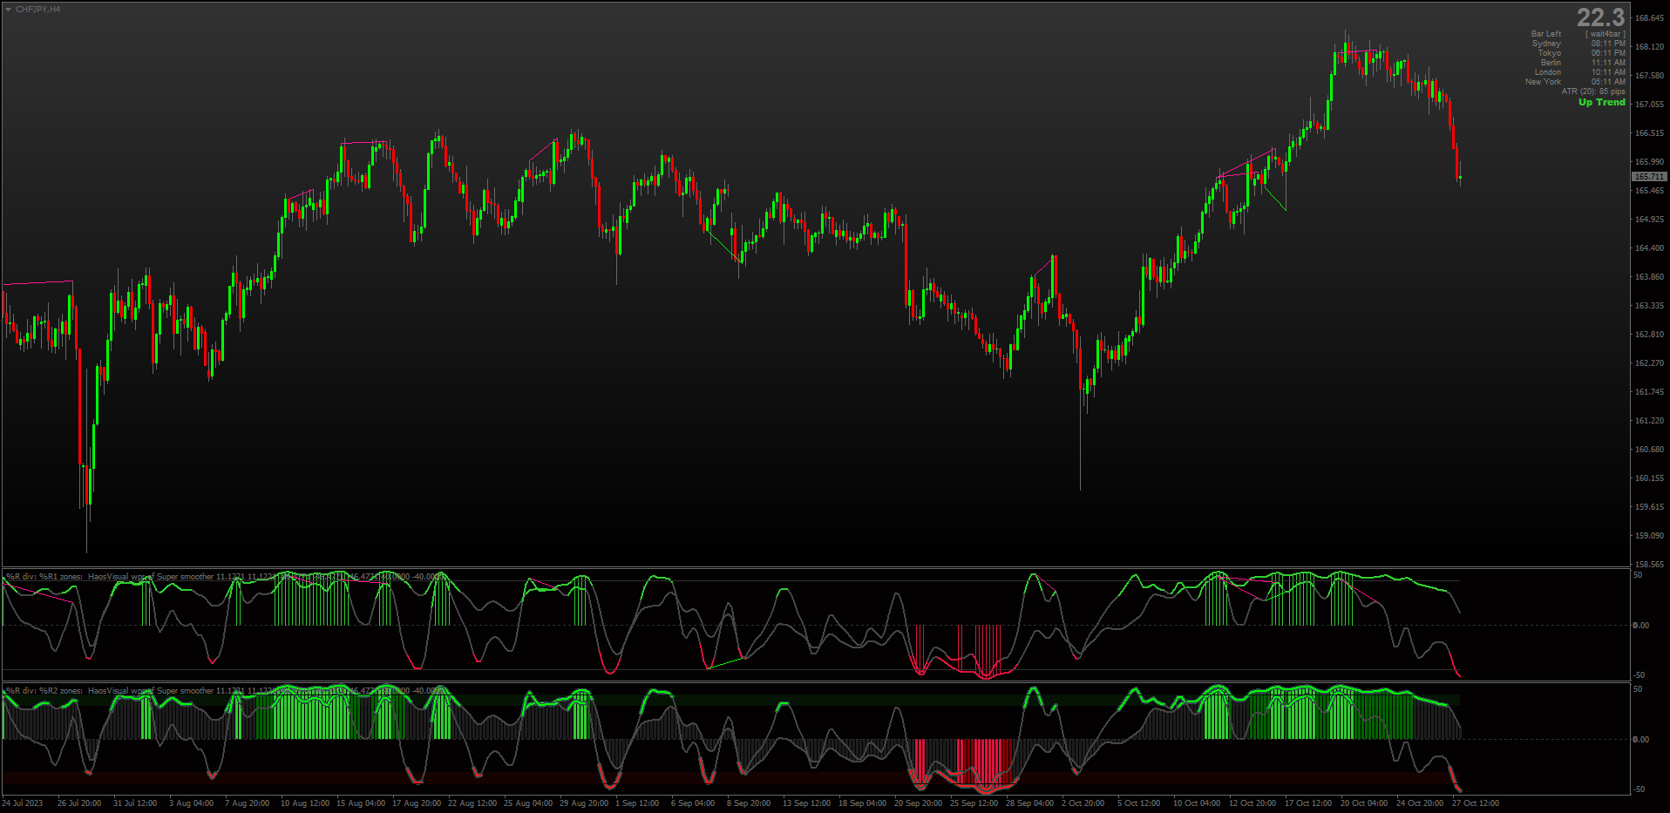Click the 0.00 level of the %R2 panel
The width and height of the screenshot is (1670, 813).
1640,740
